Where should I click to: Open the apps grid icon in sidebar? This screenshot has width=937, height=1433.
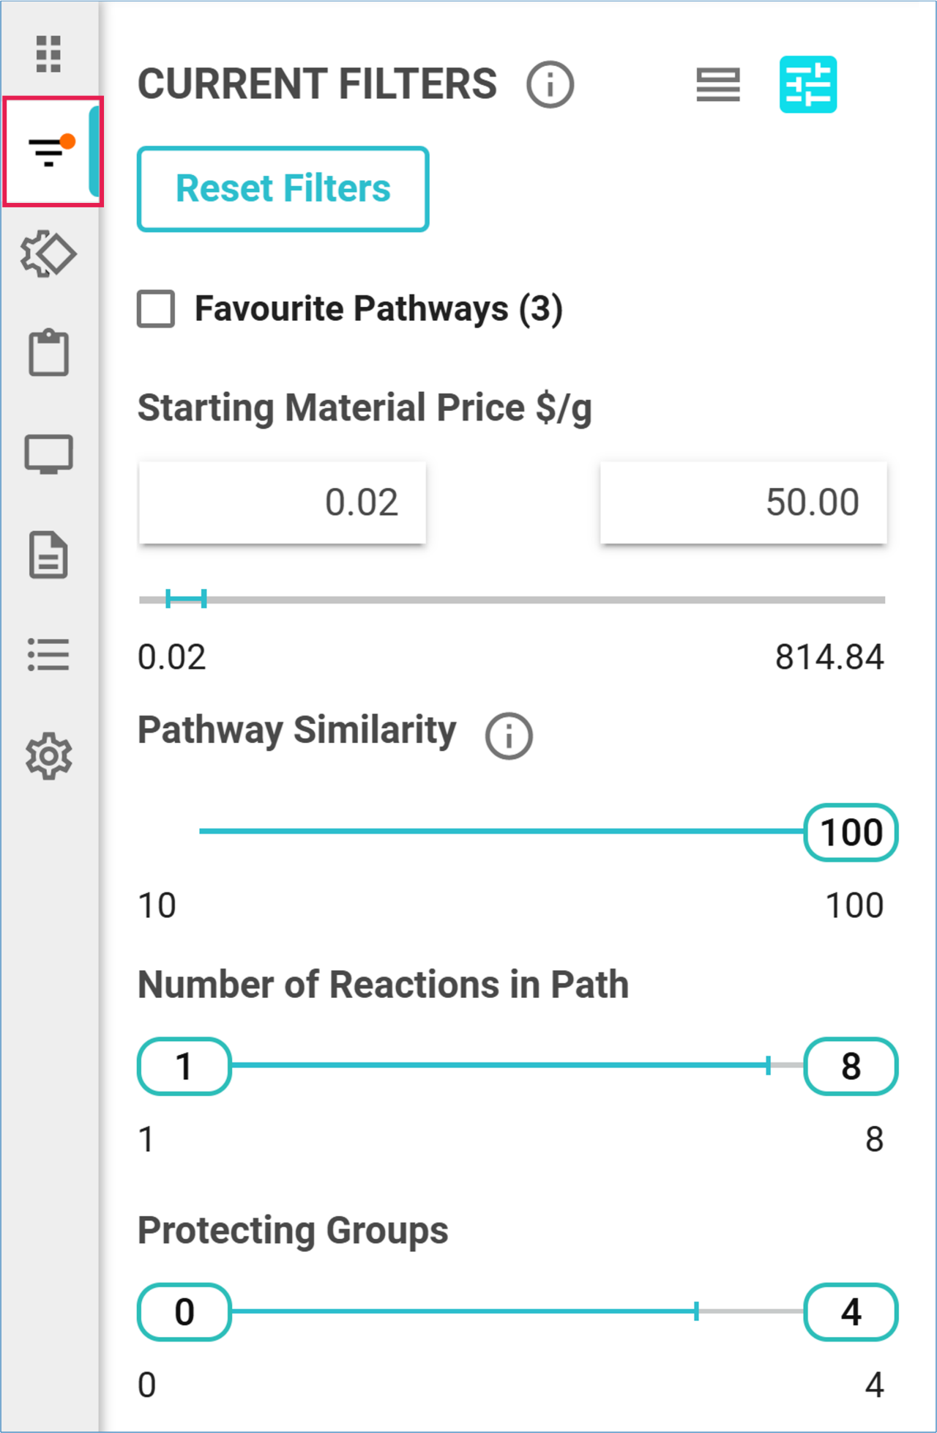tap(48, 54)
